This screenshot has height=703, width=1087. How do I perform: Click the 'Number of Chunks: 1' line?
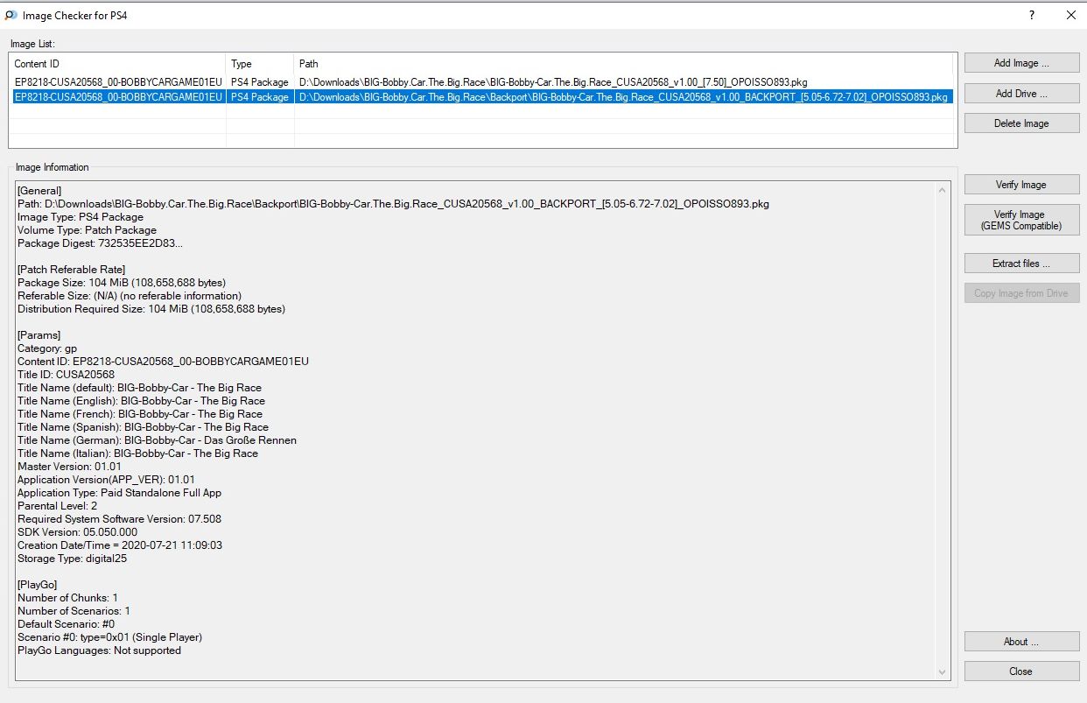pyautogui.click(x=68, y=598)
